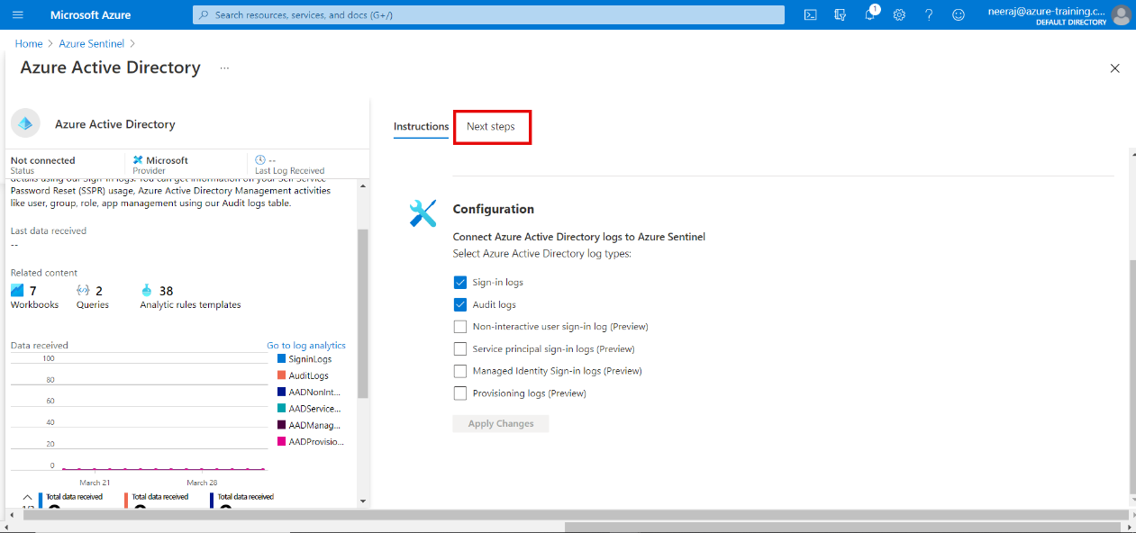The image size is (1136, 533).
Task: Enable Managed Identity Sign-in logs checkbox
Action: point(460,371)
